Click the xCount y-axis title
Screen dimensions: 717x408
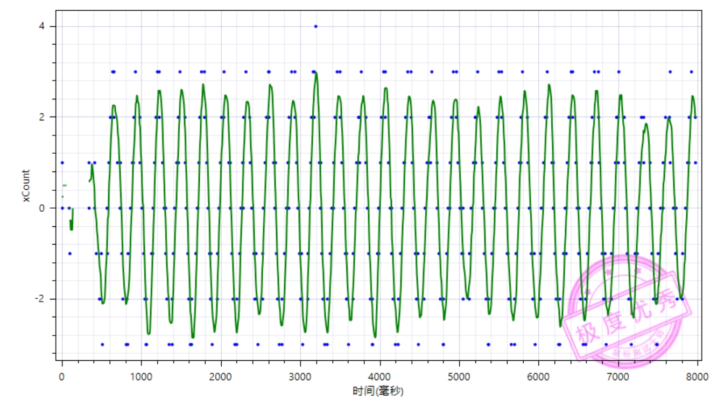26,186
